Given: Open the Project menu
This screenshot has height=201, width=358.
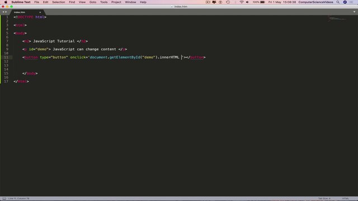Looking at the screenshot, I should click(x=116, y=2).
